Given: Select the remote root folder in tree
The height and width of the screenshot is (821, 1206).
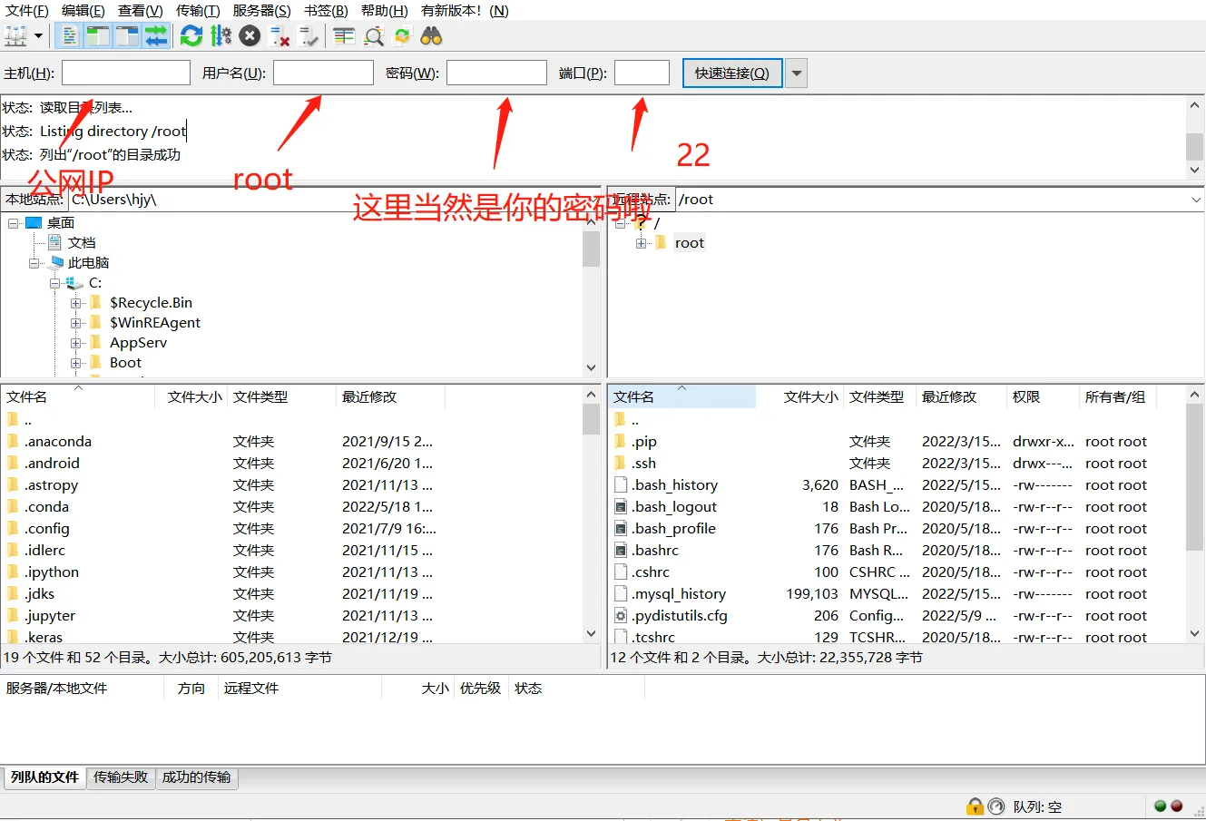Looking at the screenshot, I should point(689,243).
